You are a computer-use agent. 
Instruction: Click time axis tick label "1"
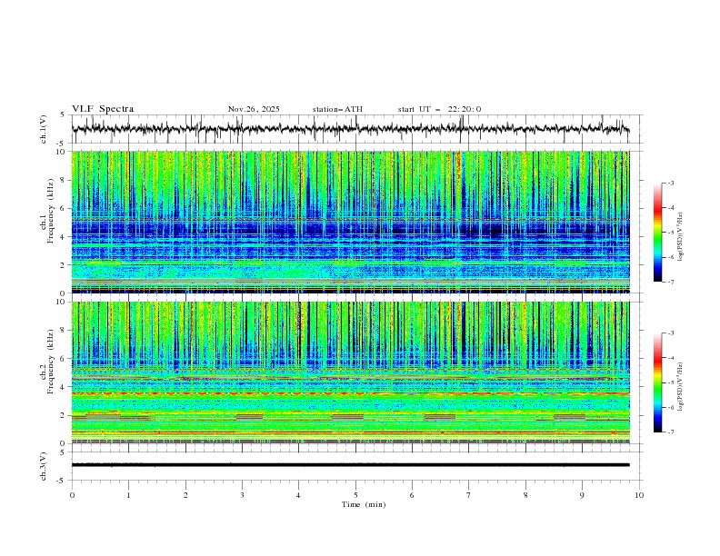click(128, 495)
